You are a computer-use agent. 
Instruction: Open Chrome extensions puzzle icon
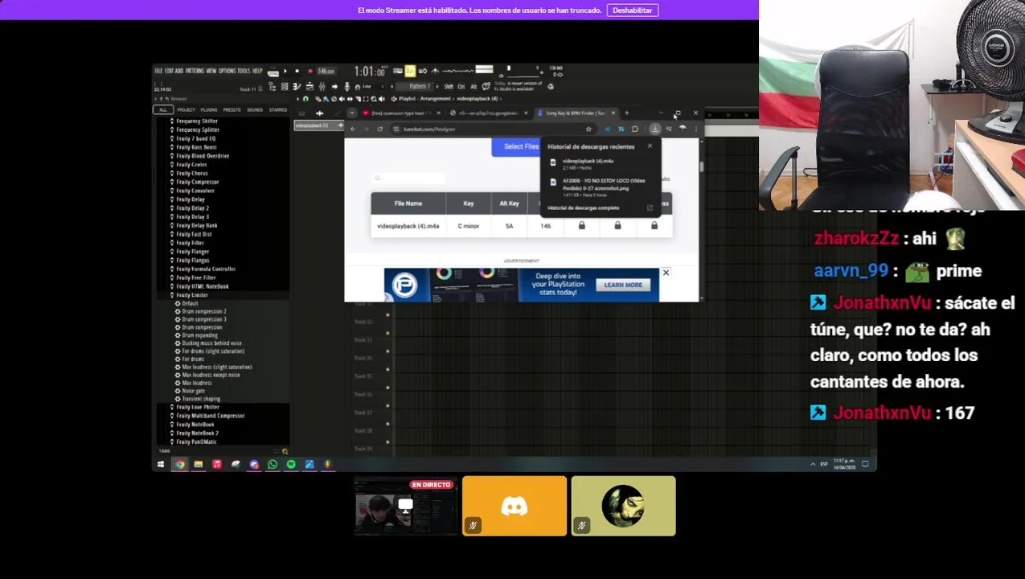pyautogui.click(x=635, y=129)
